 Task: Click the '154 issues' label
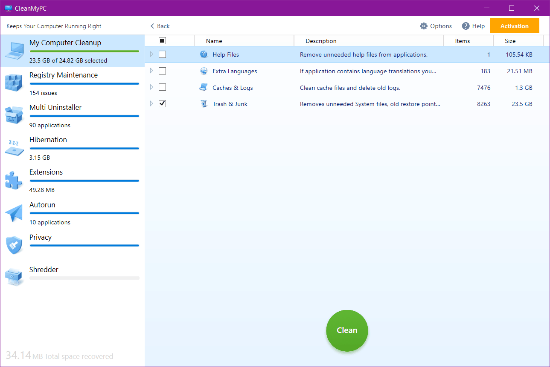43,93
